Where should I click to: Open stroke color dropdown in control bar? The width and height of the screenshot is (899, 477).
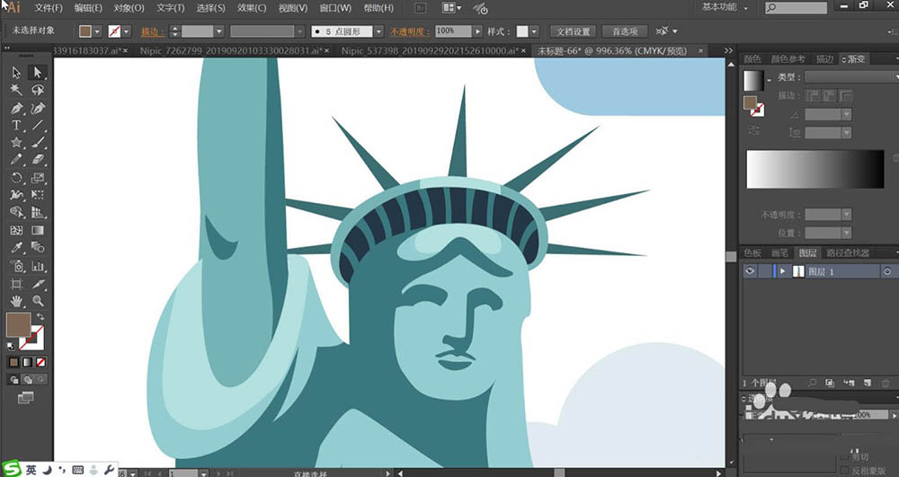point(126,31)
